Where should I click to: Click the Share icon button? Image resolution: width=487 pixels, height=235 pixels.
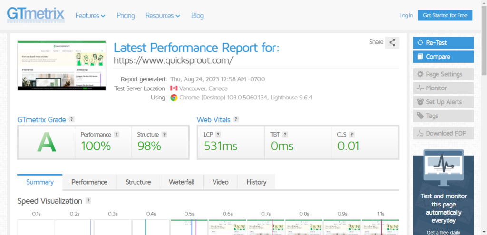pyautogui.click(x=392, y=43)
